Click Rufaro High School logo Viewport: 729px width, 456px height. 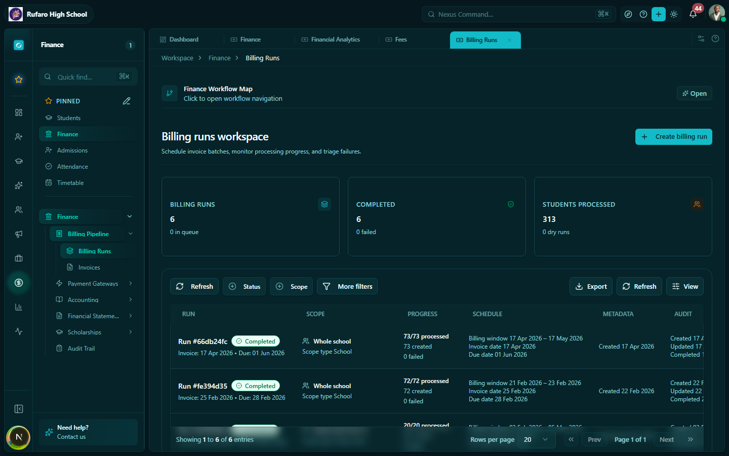tap(16, 14)
